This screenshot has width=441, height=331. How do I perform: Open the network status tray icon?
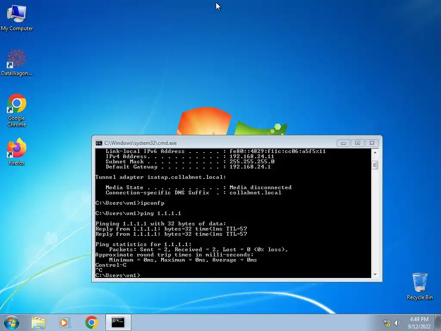coord(387,323)
